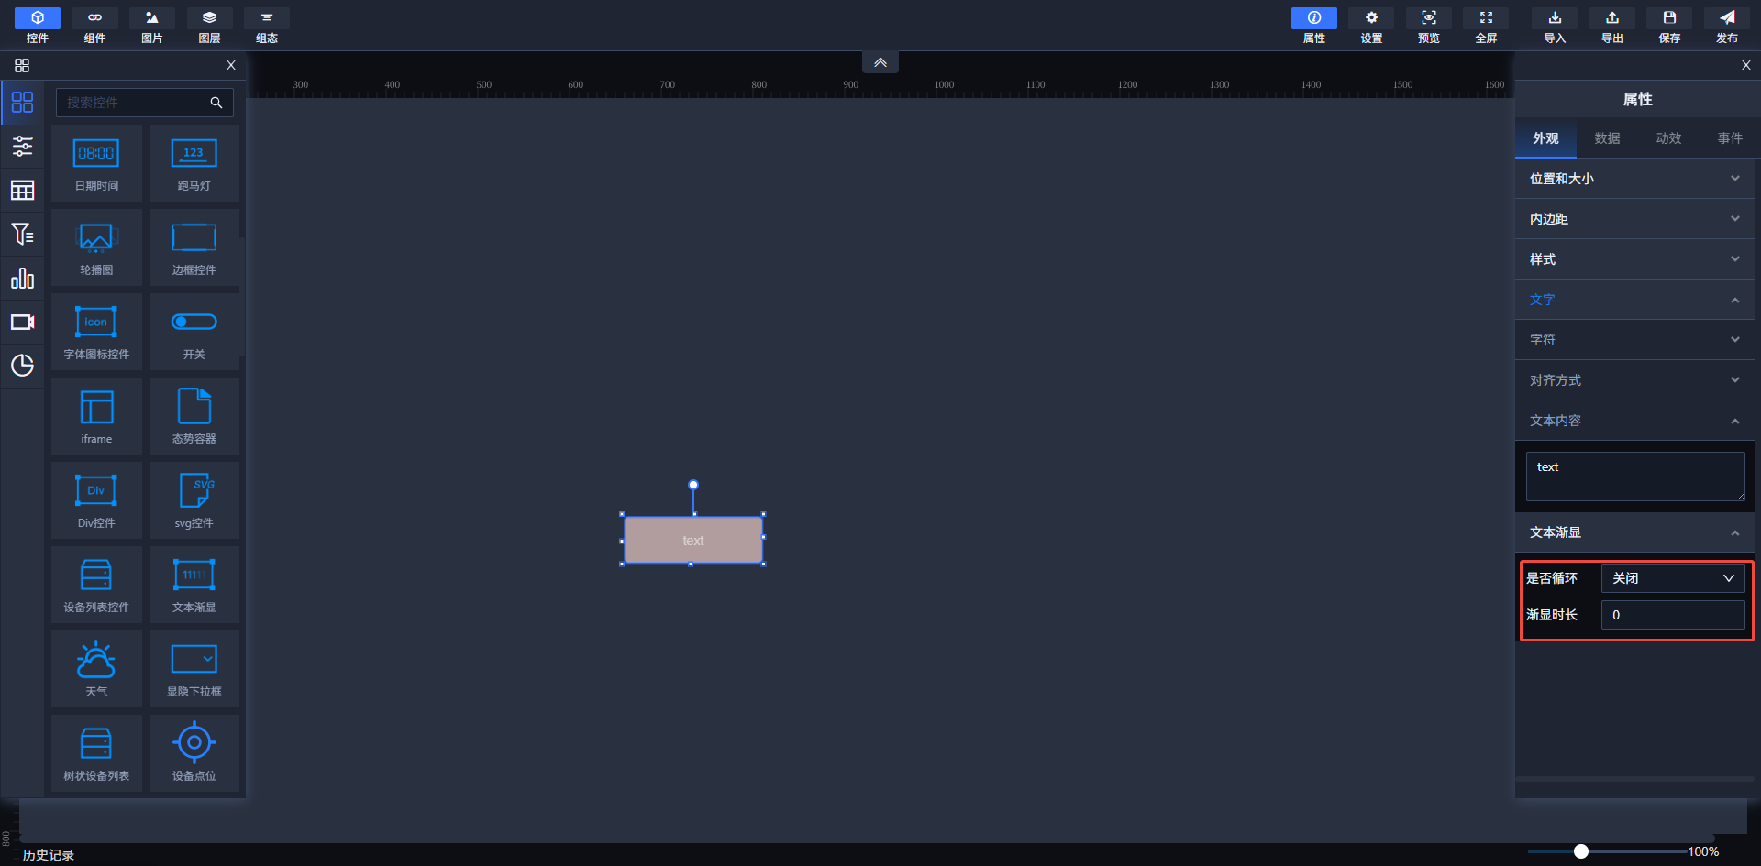Screen dimensions: 1761x866
Task: Select the bar chart category icon in sidebar
Action: pos(22,278)
